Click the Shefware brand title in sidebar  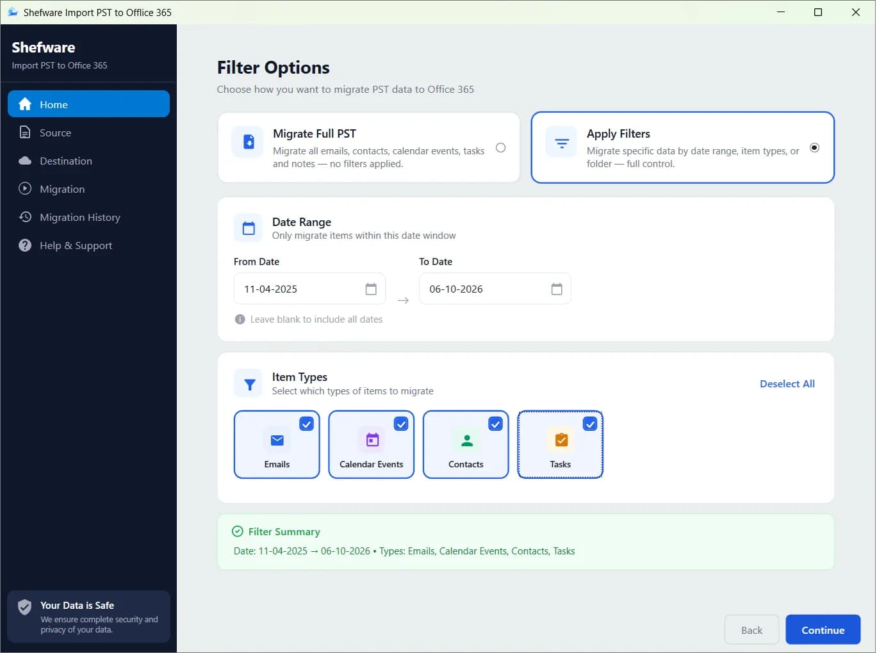[x=43, y=47]
